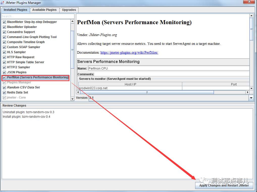Screen dimensions: 257x192
Task: Click the plugin list vertical scrollbar thumb
Action: pos(72,50)
